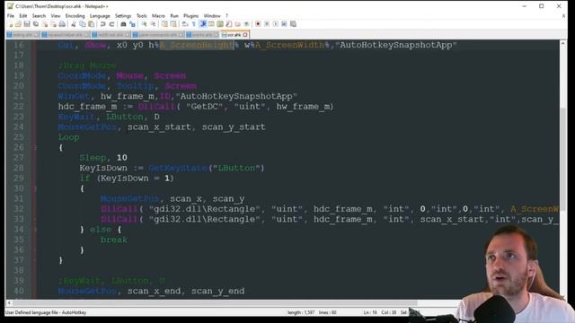Toggle the Show all characters icon
The height and width of the screenshot is (323, 575).
click(x=194, y=24)
